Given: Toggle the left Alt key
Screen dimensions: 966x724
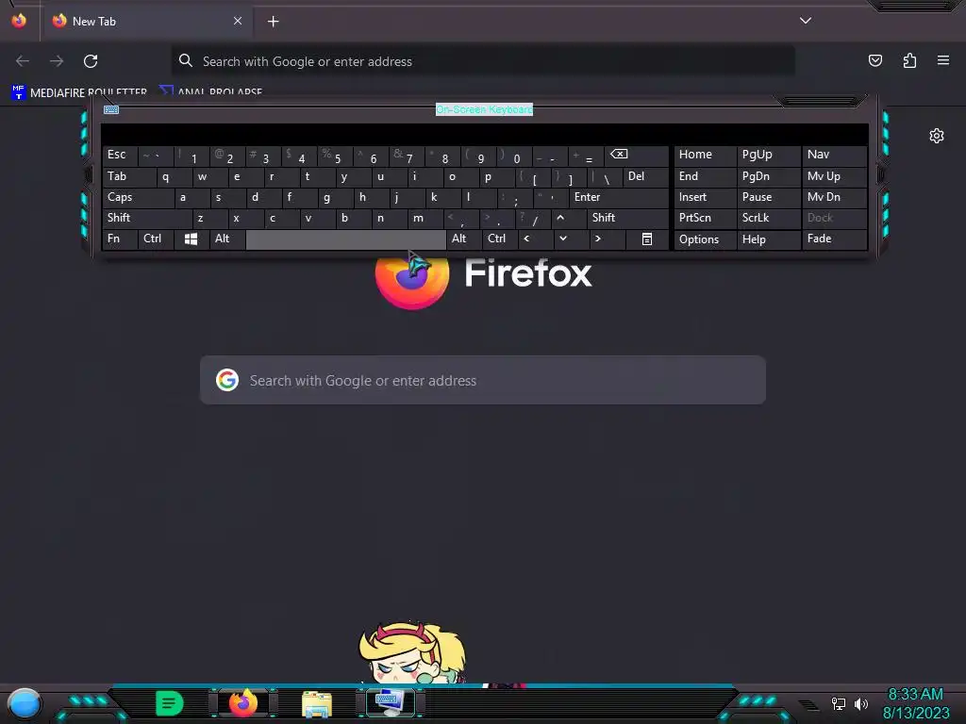Looking at the screenshot, I should tap(226, 239).
